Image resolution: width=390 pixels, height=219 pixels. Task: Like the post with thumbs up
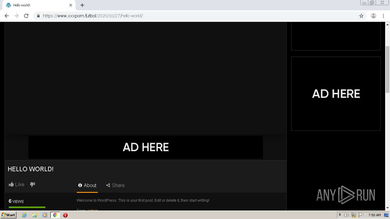click(x=16, y=184)
